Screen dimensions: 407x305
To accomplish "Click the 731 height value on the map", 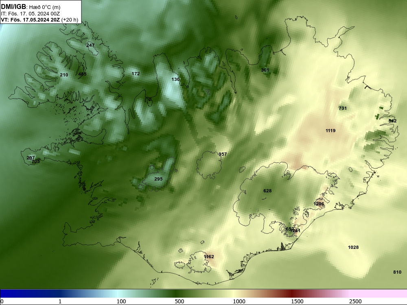I will [x=343, y=108].
